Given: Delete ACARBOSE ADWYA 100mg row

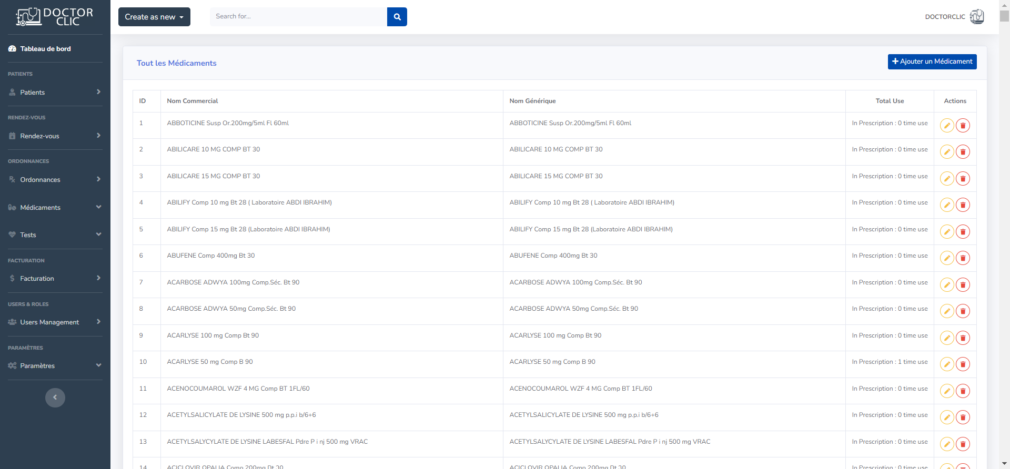Looking at the screenshot, I should [x=963, y=285].
